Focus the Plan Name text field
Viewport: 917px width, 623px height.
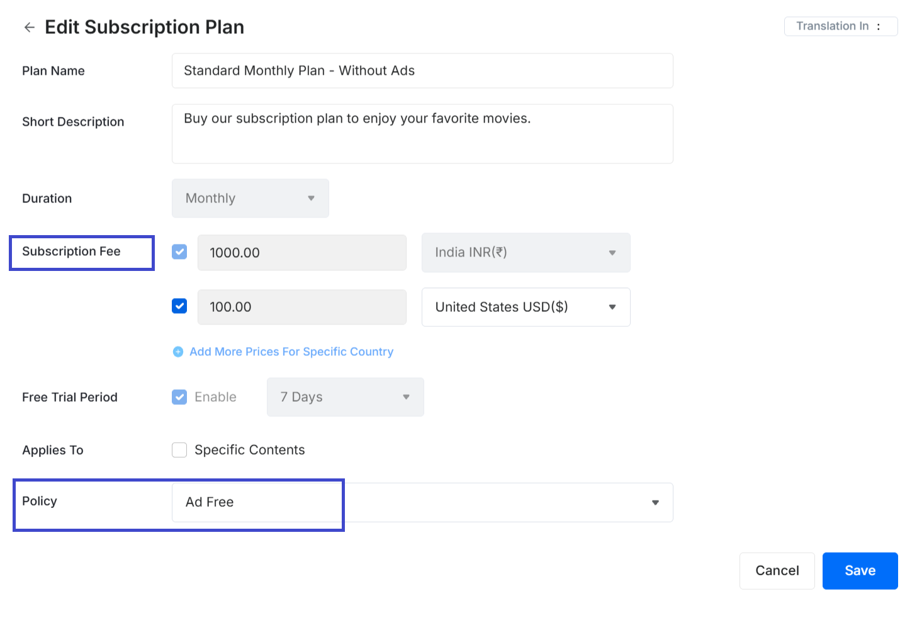[x=422, y=71]
